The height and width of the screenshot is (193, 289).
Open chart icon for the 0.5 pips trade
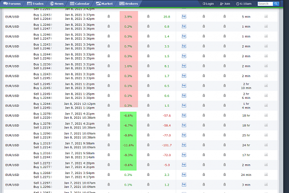pyautogui.click(x=184, y=86)
